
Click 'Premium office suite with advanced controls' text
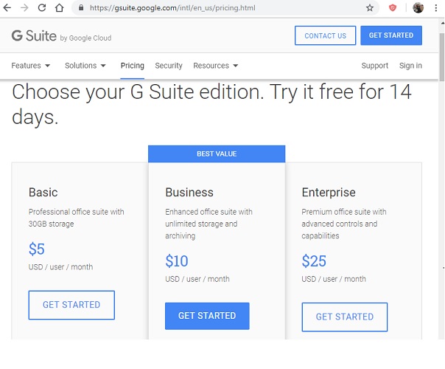(x=343, y=224)
